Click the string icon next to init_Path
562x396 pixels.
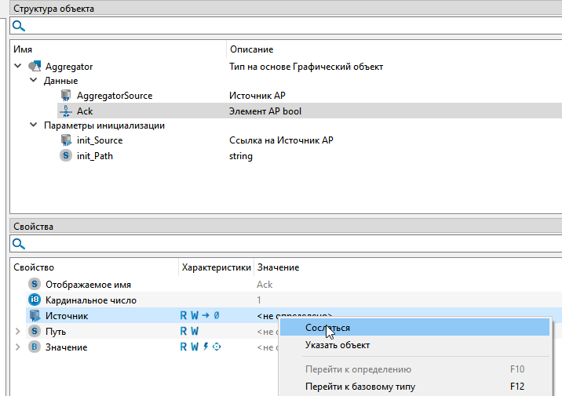click(65, 156)
